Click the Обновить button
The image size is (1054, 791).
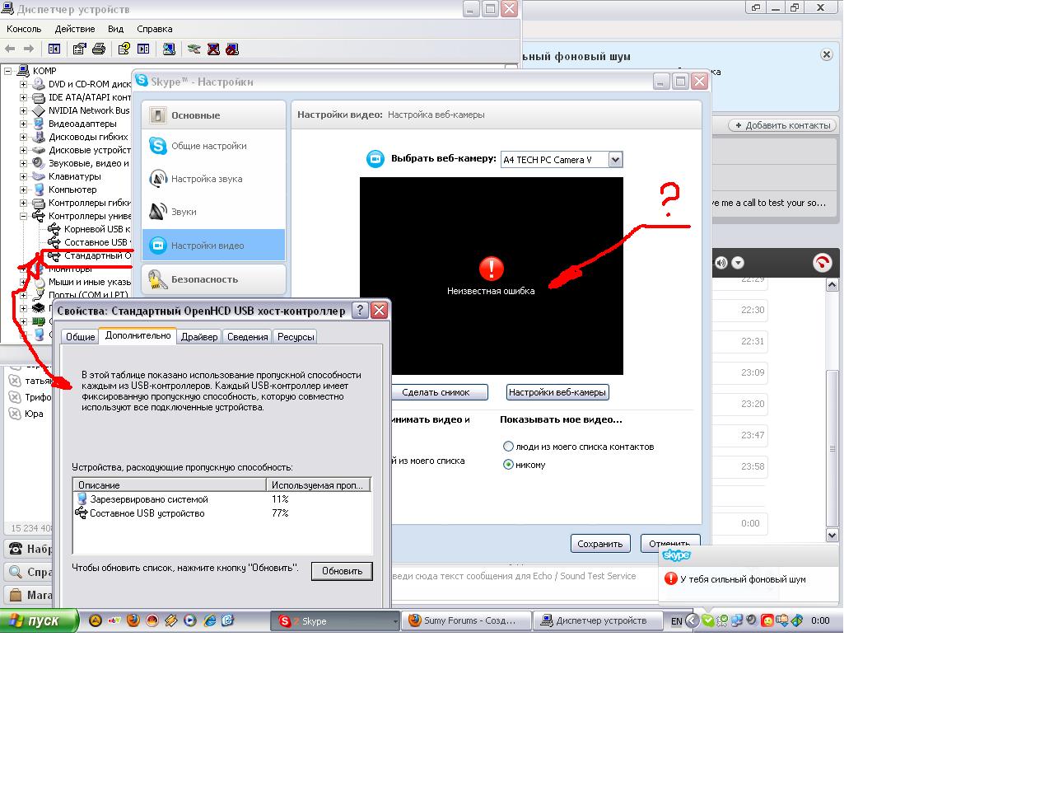coord(342,571)
